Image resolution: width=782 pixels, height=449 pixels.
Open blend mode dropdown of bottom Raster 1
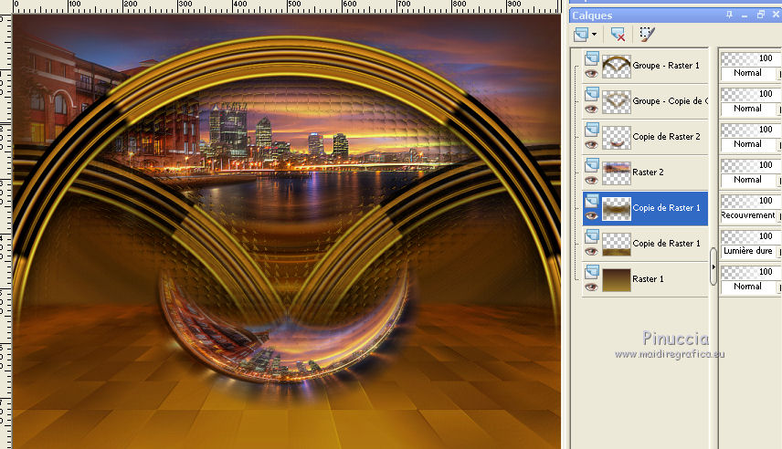point(750,287)
